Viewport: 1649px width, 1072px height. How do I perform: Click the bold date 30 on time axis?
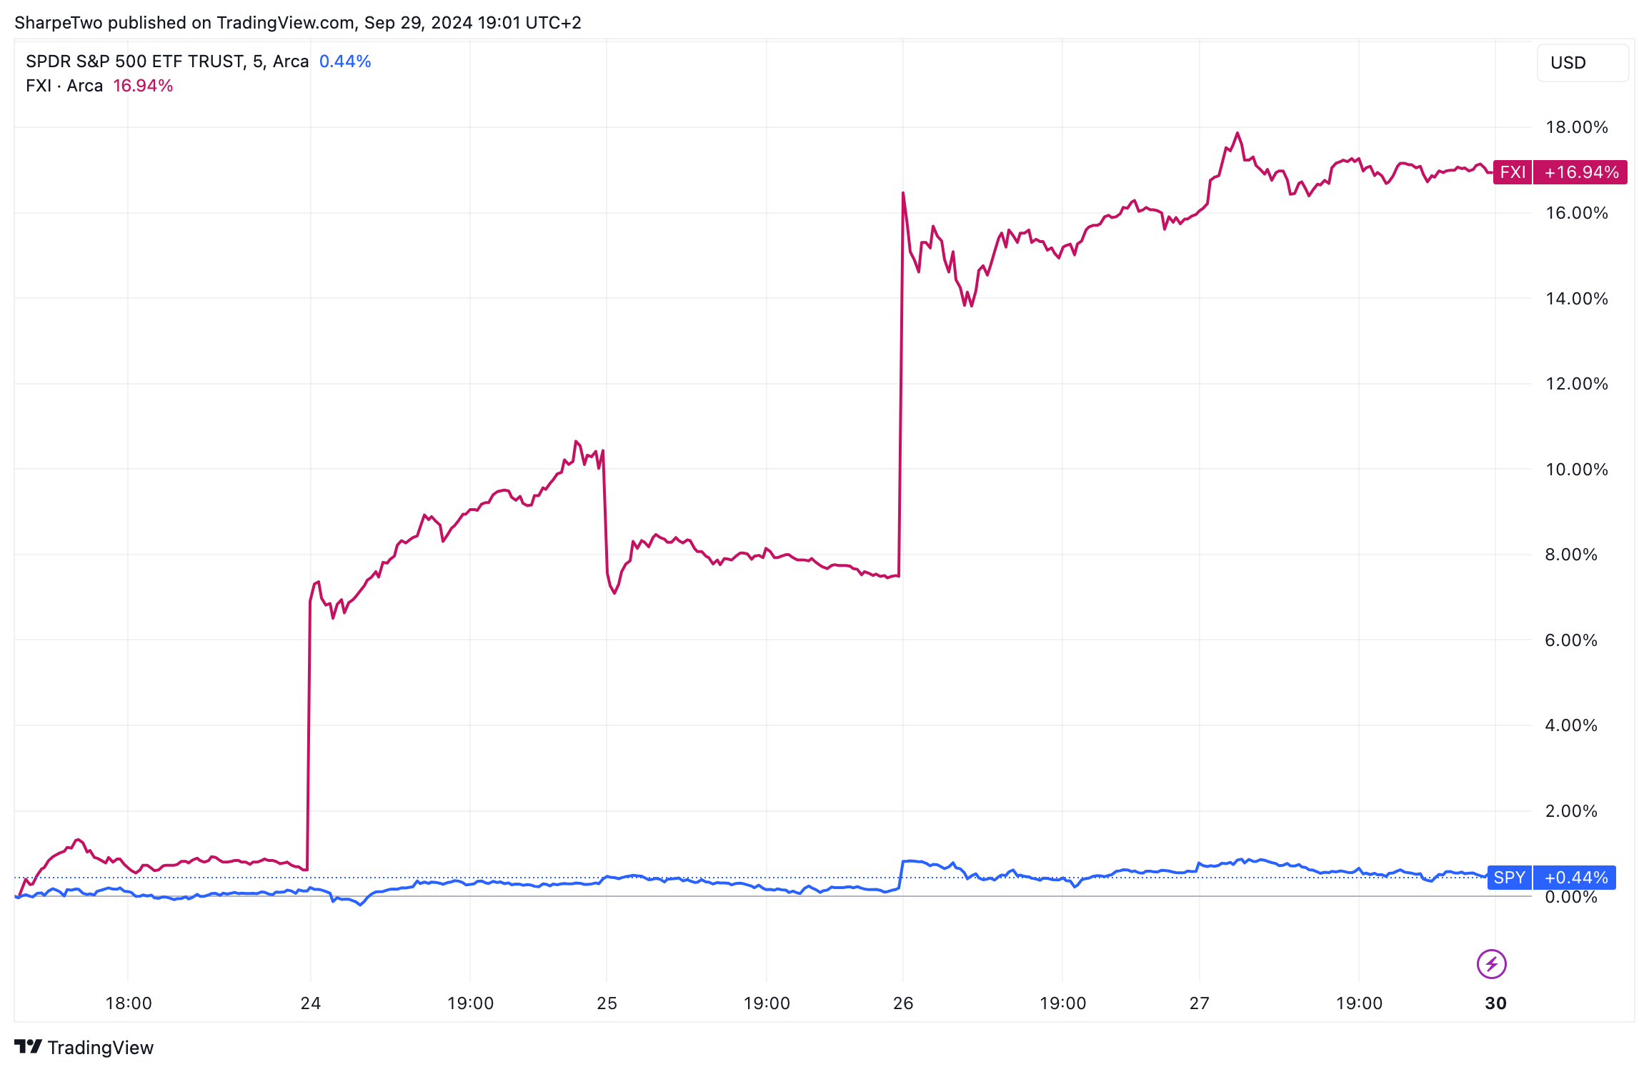[1495, 1003]
